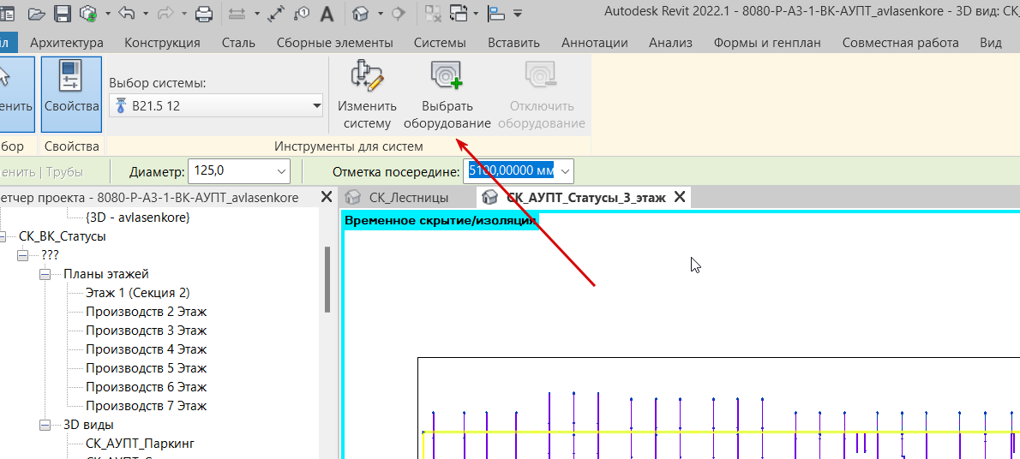Close the Project Browser panel
Image resolution: width=1020 pixels, height=459 pixels.
tap(327, 196)
